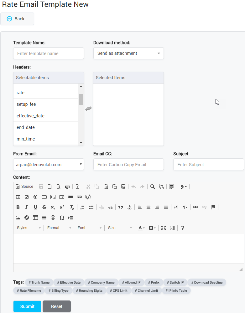The height and width of the screenshot is (313, 245).
Task: Click the Redo arrow icon
Action: [x=142, y=187]
